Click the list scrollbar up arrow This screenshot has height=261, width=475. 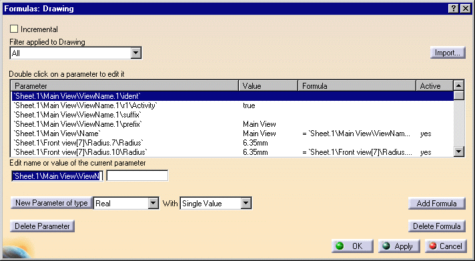(458, 86)
